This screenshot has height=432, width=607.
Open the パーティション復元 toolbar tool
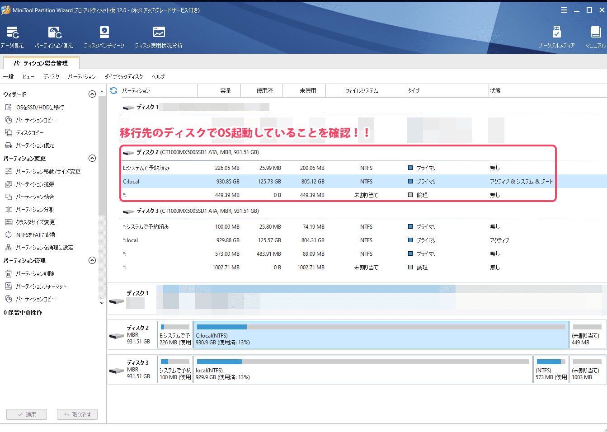[x=54, y=37]
